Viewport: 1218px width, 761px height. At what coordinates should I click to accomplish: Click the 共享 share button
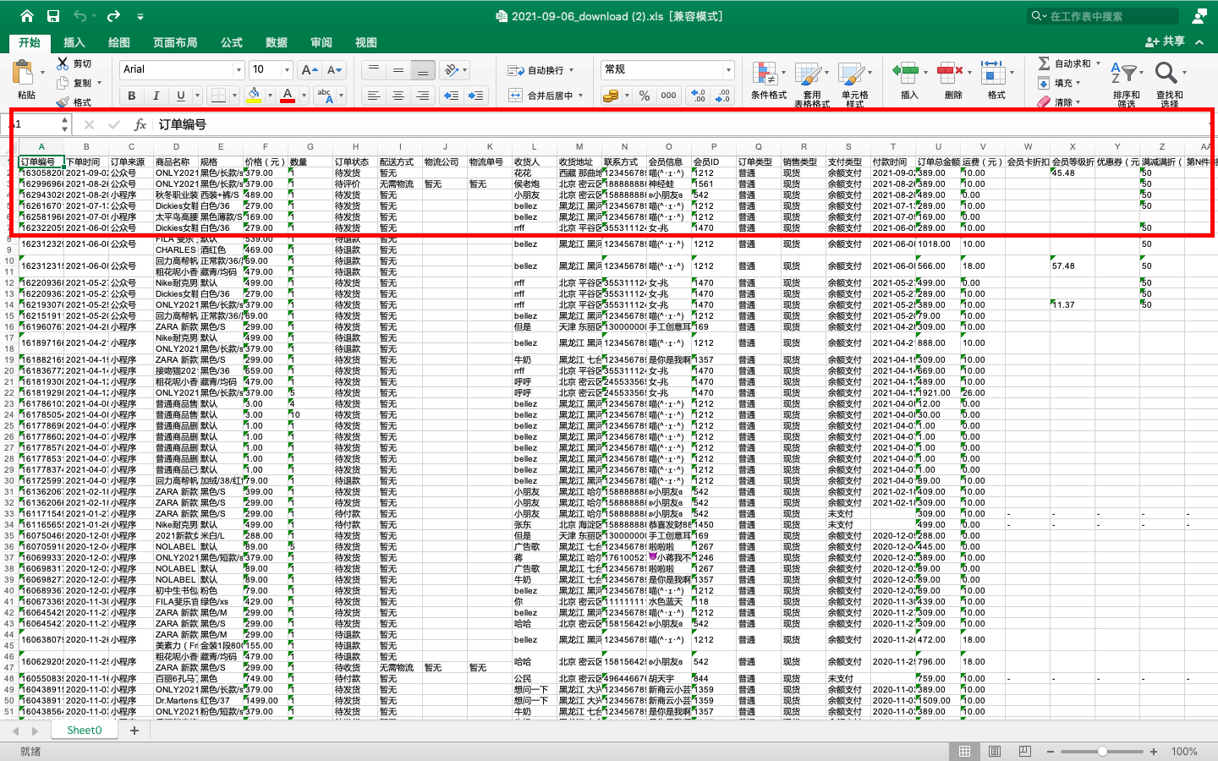[1165, 41]
